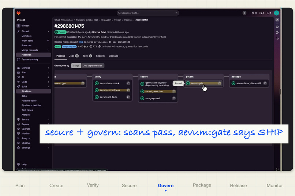Open the Help icon in sidebar
The width and height of the screenshot is (295, 196).
pos(18,164)
